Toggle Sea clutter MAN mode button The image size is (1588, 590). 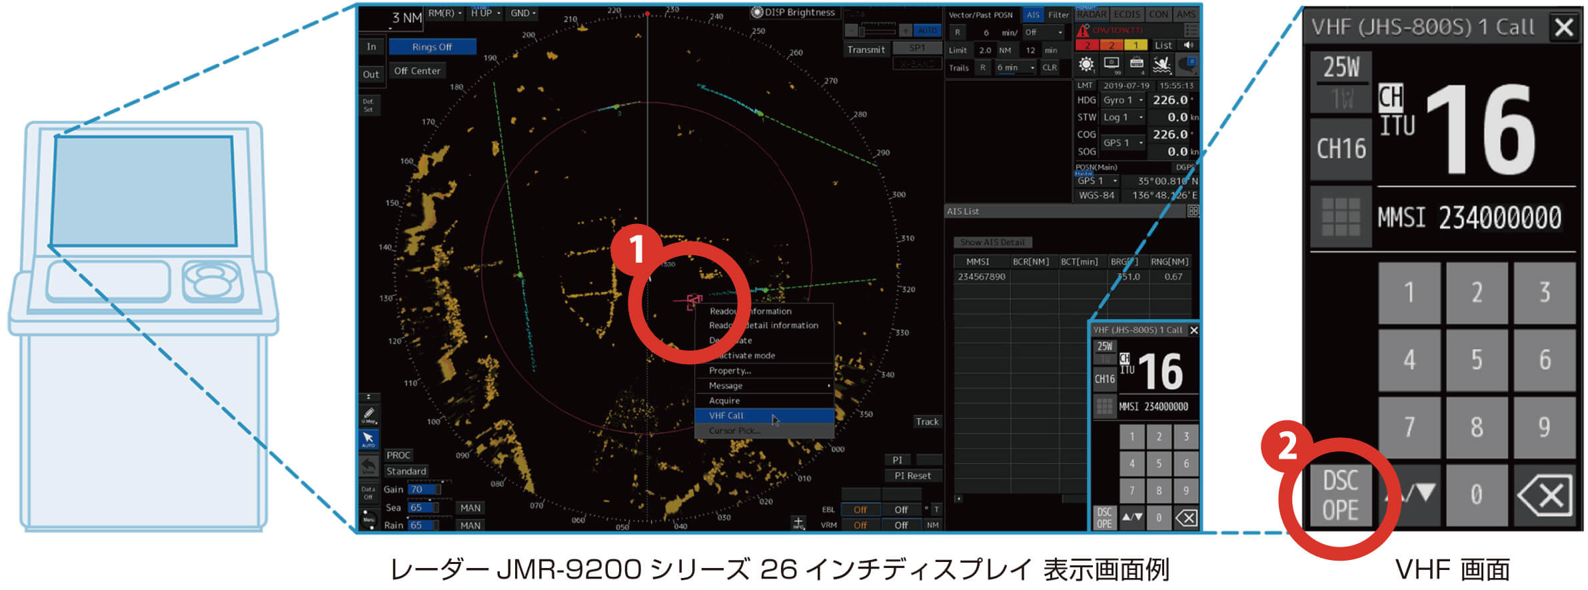point(470,508)
